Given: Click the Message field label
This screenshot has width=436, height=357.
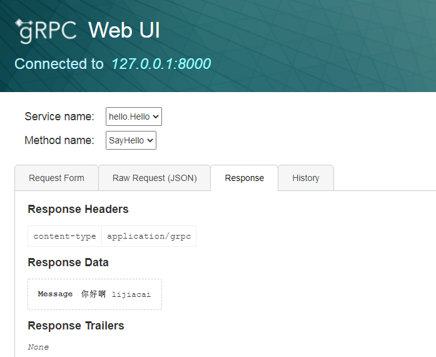Looking at the screenshot, I should click(x=55, y=294).
